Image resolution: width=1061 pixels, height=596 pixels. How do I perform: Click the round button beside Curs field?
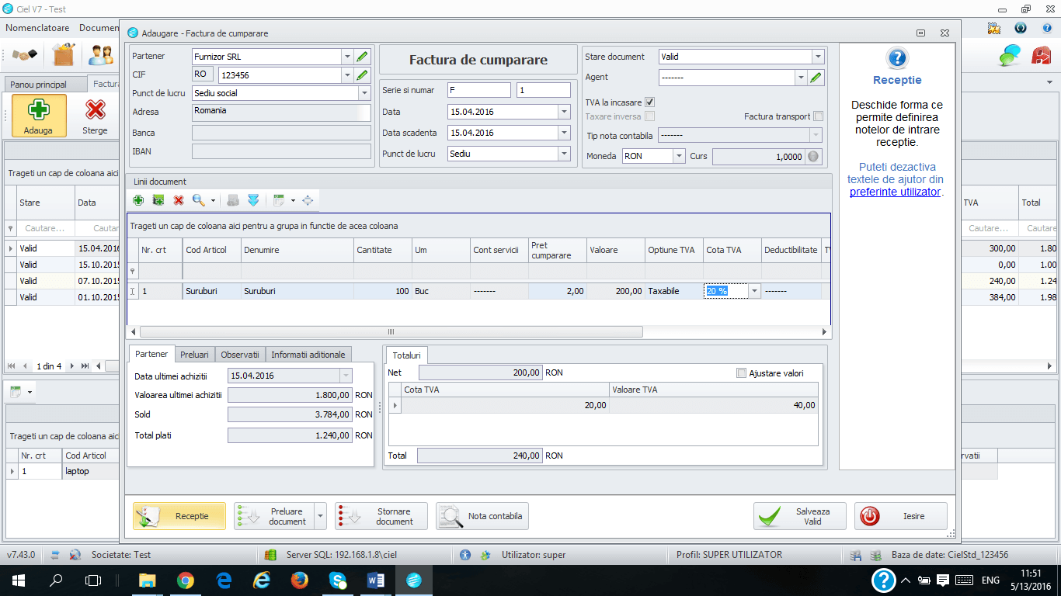[x=812, y=156]
